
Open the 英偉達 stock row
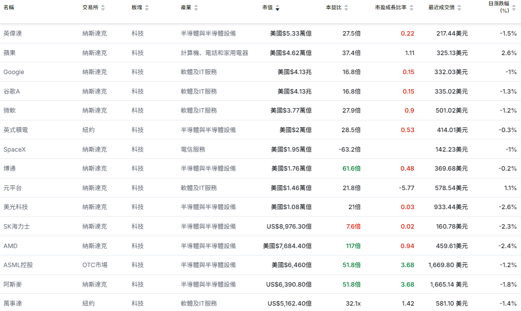click(260, 33)
